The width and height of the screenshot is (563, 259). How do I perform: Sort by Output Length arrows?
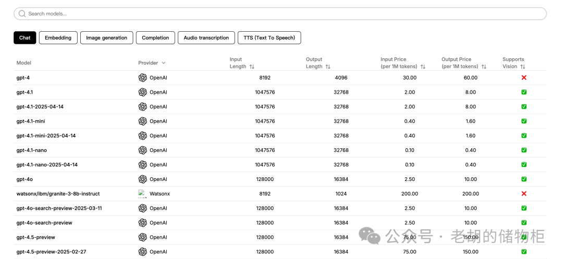tap(328, 67)
